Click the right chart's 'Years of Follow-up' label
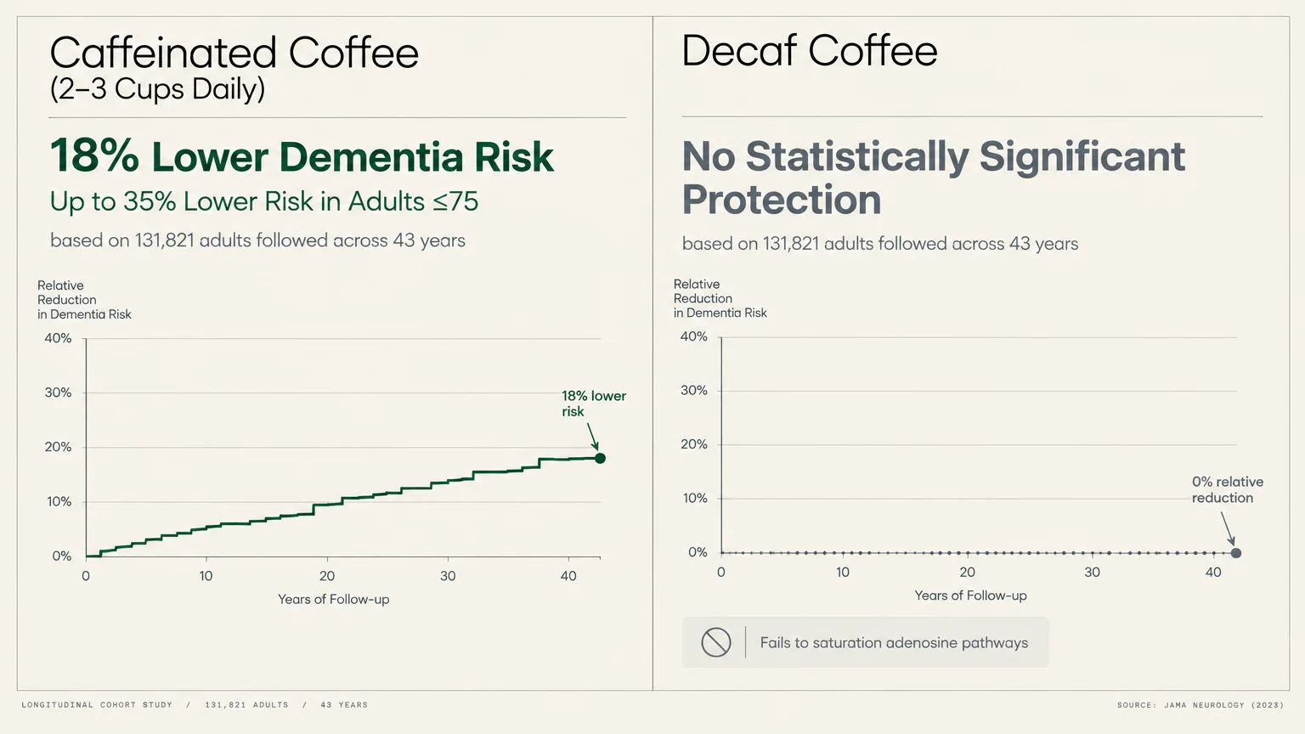The height and width of the screenshot is (734, 1305). (970, 596)
